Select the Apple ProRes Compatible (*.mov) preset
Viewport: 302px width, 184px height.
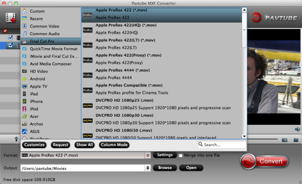[162, 90]
